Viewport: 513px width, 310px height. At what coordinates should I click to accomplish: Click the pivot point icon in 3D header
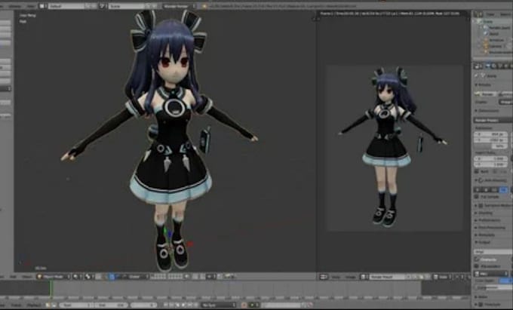pos(88,277)
